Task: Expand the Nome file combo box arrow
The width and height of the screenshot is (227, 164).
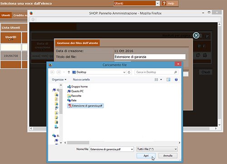Action: point(132,150)
